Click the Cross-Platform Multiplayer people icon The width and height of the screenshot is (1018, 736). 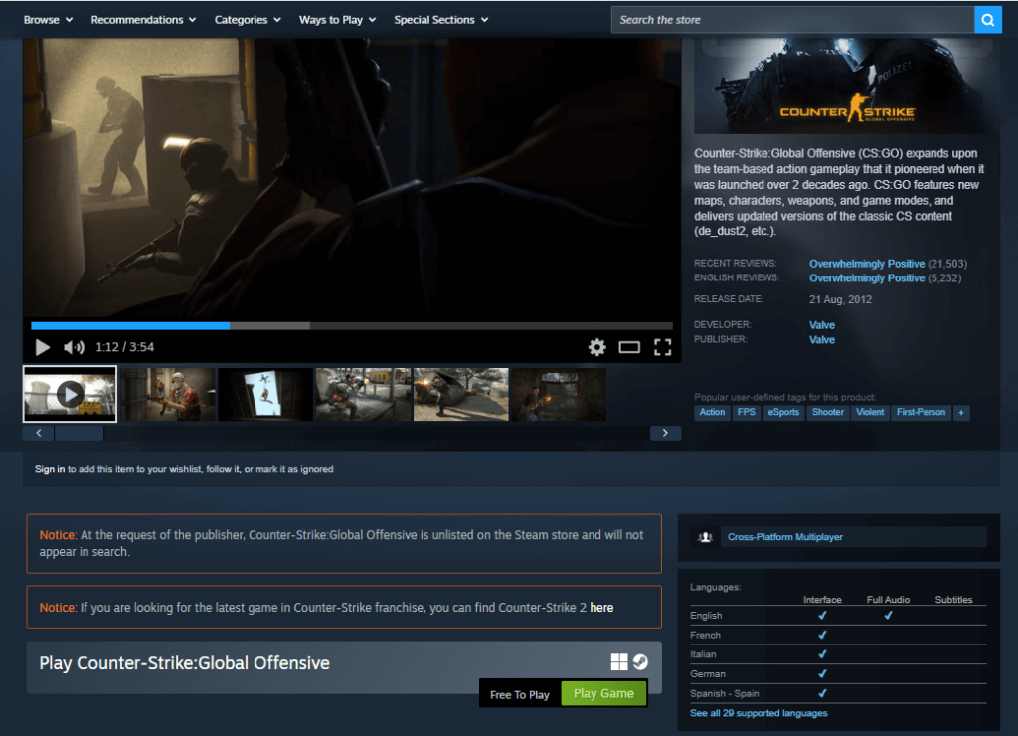tap(705, 537)
